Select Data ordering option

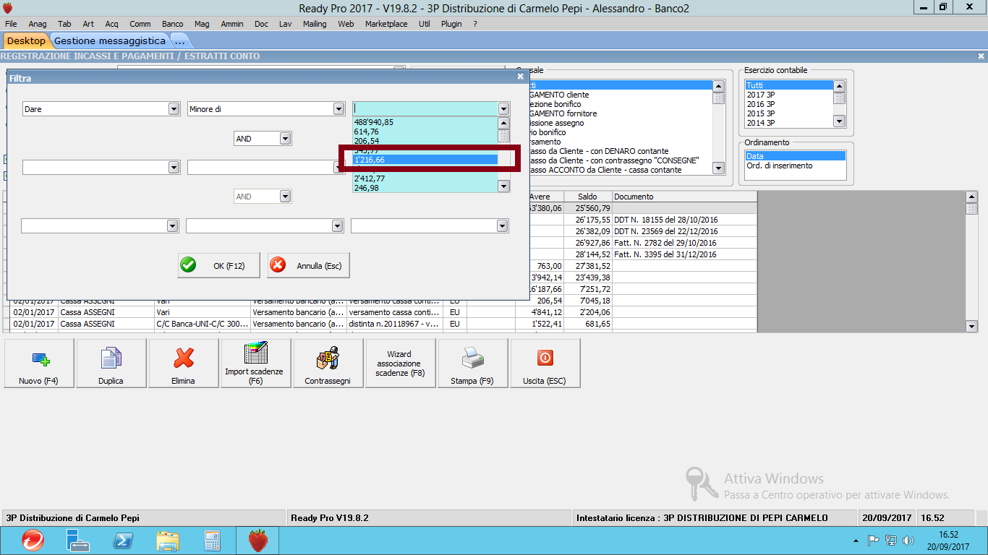(x=795, y=156)
